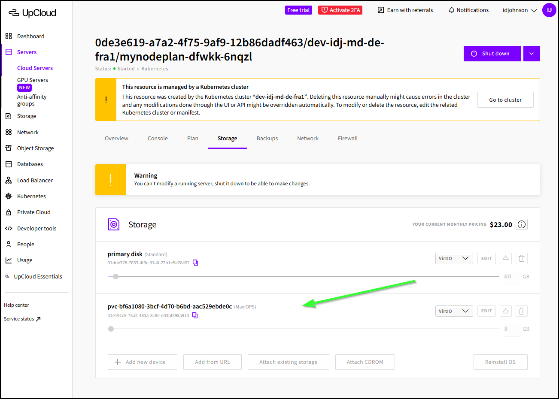The image size is (559, 399).
Task: Click the pvc storage trash icon
Action: (x=522, y=311)
